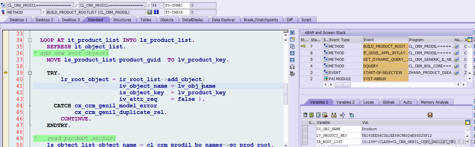
Task: Click the display source position icon
Action: point(150,12)
